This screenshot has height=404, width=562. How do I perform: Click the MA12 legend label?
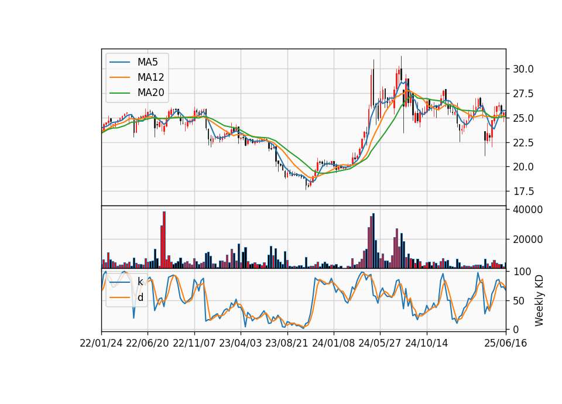[150, 77]
